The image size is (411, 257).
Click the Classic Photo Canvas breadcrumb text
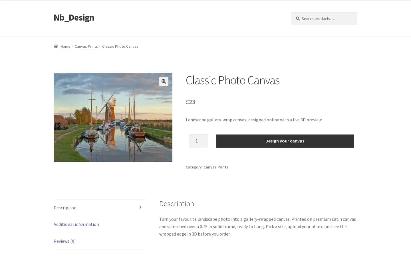coord(120,46)
